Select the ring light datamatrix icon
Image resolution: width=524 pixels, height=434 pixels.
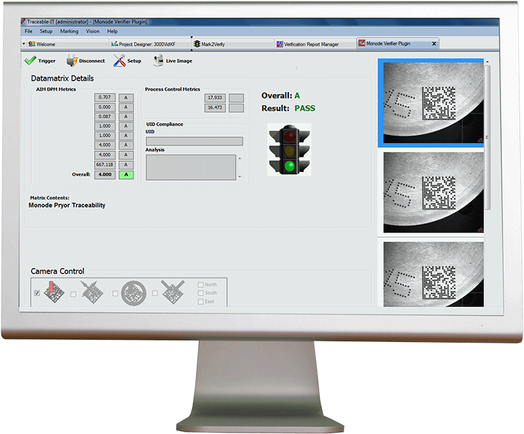(x=133, y=293)
